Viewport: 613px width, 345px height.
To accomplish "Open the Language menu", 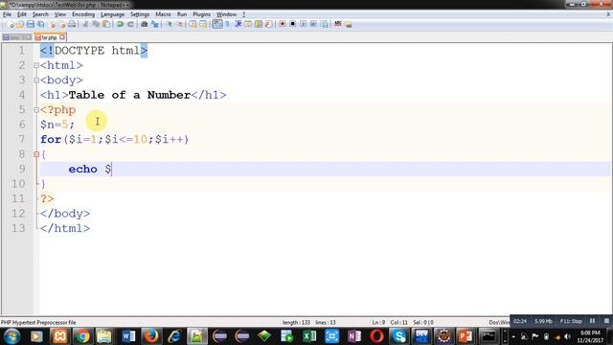I will click(112, 14).
